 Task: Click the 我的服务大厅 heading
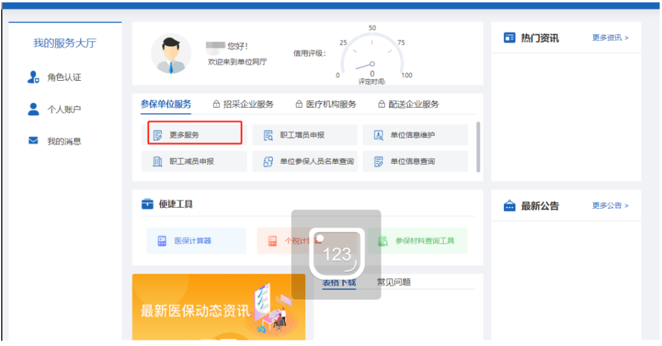click(65, 43)
